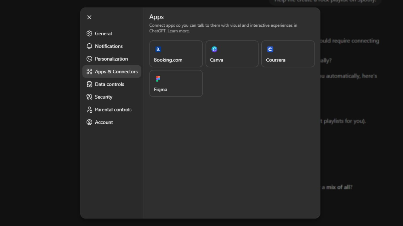Click the Account profile icon

[x=89, y=122]
